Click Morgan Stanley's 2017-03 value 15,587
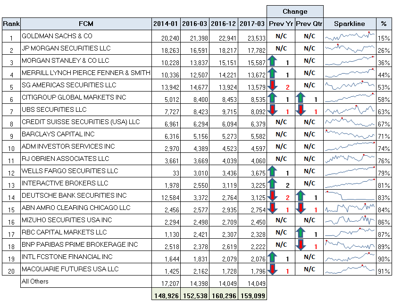 click(252, 61)
